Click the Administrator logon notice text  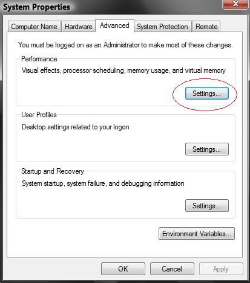[x=125, y=45]
